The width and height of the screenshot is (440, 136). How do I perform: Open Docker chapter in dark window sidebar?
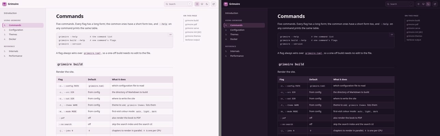pos(244,39)
